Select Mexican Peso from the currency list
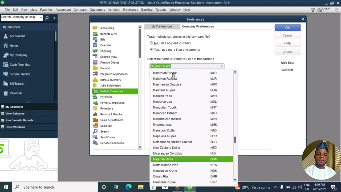341x192 pixels. pos(192,96)
